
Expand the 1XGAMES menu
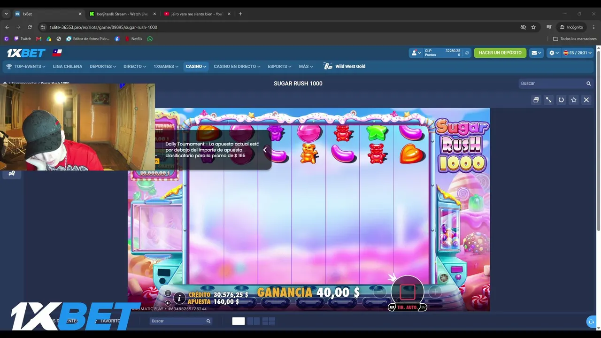(166, 67)
